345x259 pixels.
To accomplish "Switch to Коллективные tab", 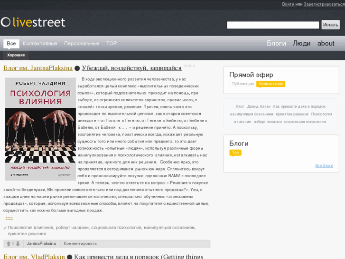I will (x=40, y=43).
